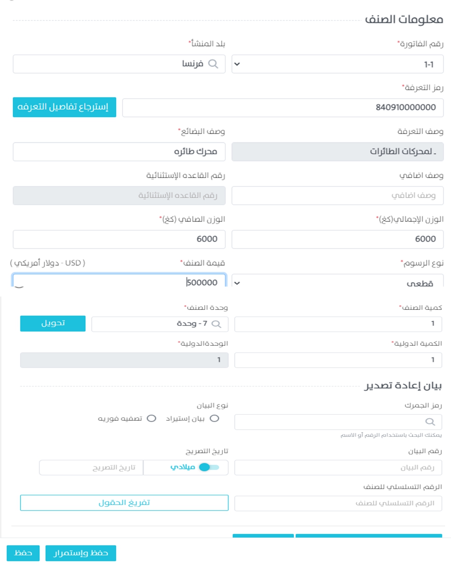
Task: Click the قيمة الصنف value field
Action: [x=119, y=283]
